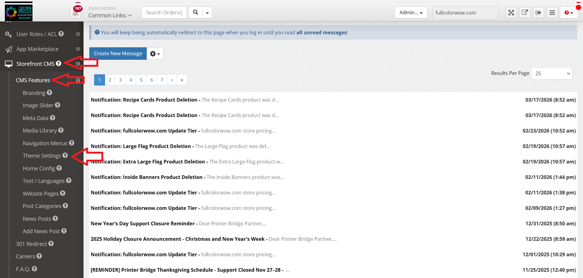
Task: Go to page 3 of messages
Action: pos(120,80)
